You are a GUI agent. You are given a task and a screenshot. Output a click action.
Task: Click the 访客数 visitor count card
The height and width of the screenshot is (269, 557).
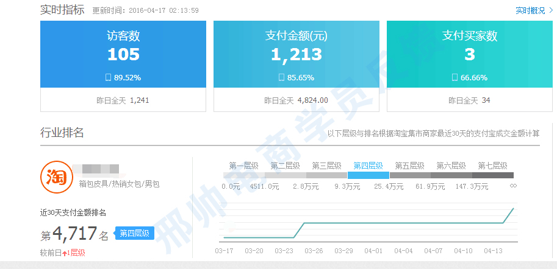[123, 54]
